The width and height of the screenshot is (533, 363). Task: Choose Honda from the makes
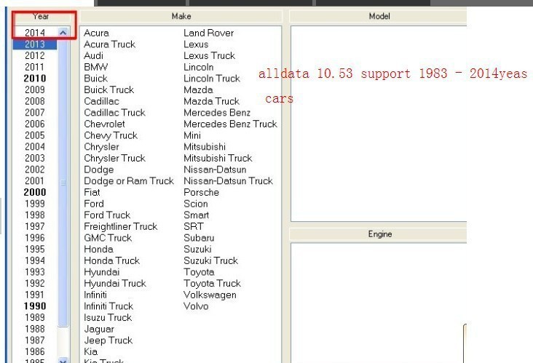98,249
